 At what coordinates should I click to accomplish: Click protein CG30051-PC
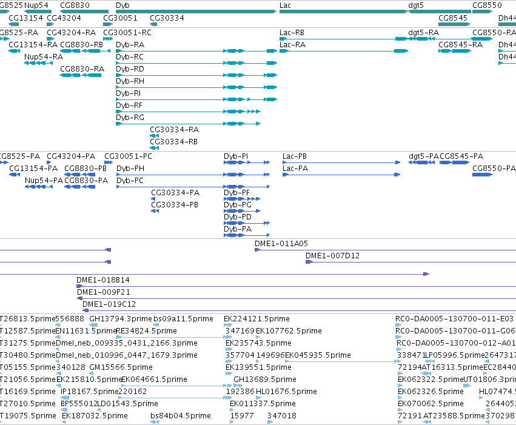pos(129,156)
